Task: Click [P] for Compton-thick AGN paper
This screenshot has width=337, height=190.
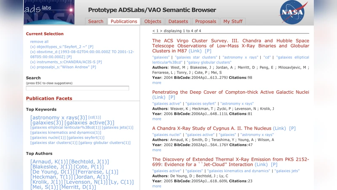Action: (x=172, y=98)
